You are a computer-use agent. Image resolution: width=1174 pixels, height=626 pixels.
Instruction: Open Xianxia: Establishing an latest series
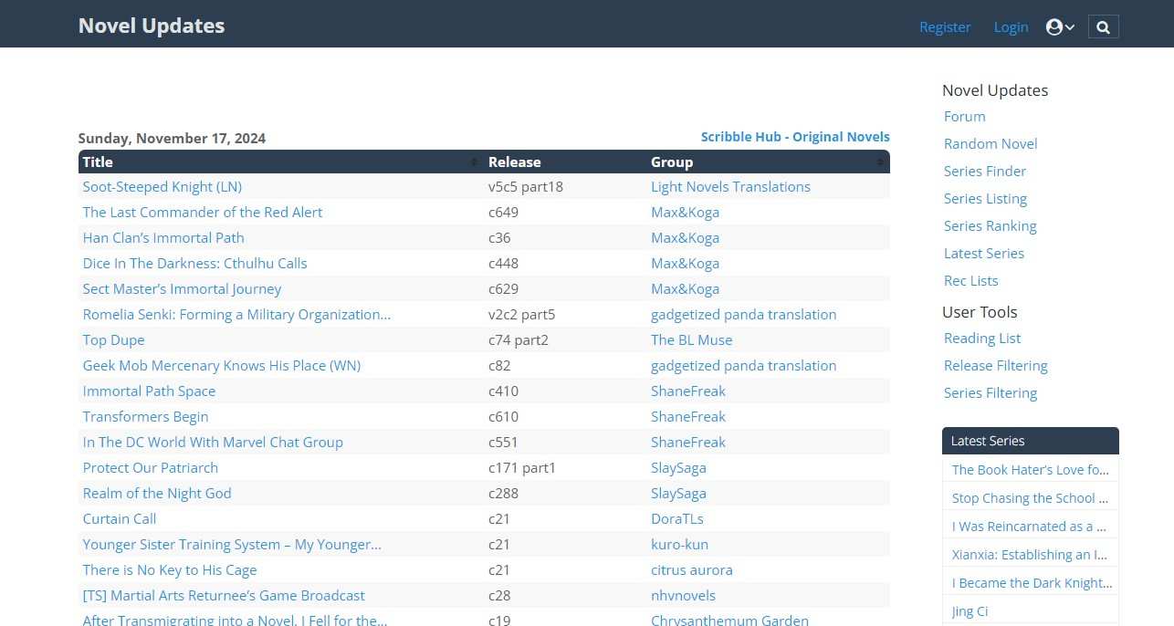point(1031,555)
